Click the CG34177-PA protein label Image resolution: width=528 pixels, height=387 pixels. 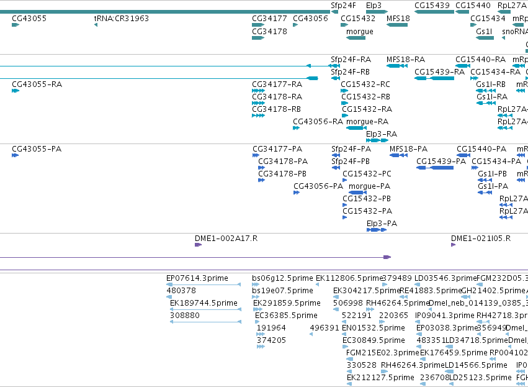pyautogui.click(x=277, y=149)
